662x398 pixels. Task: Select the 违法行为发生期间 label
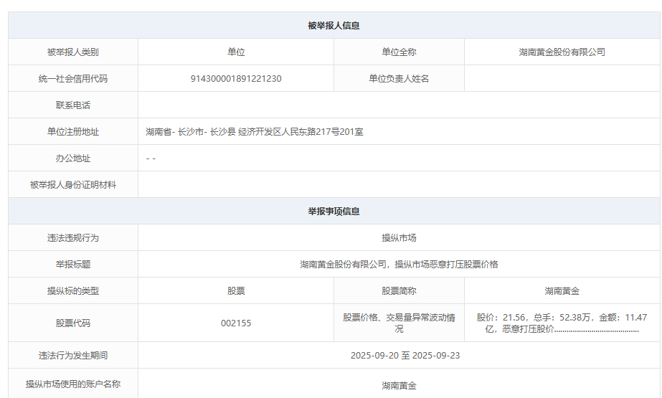[73, 356]
